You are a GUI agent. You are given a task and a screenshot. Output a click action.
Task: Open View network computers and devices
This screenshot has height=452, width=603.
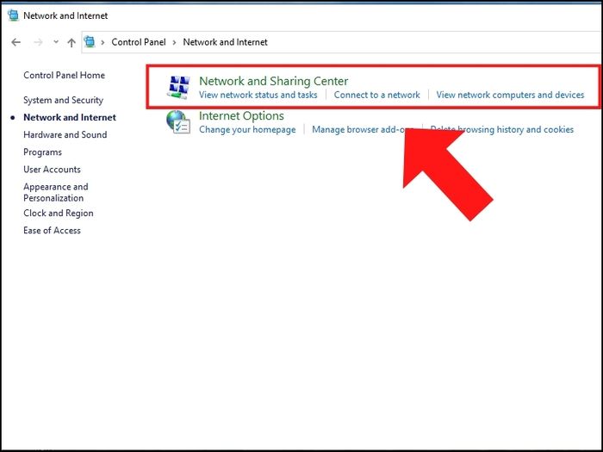pos(510,95)
